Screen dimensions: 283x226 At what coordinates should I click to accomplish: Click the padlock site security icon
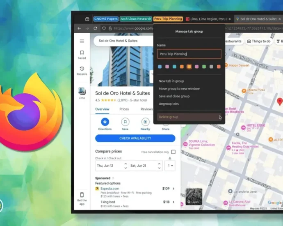pos(110,28)
